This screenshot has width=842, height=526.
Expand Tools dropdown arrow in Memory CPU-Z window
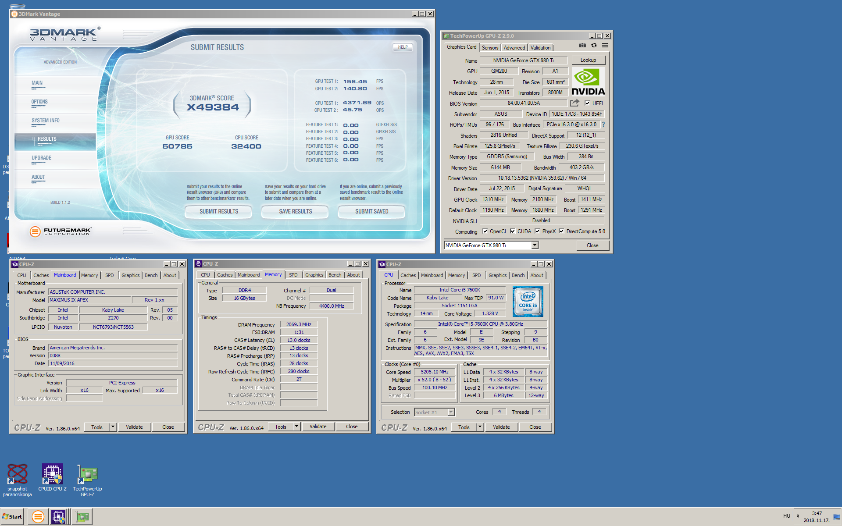296,426
